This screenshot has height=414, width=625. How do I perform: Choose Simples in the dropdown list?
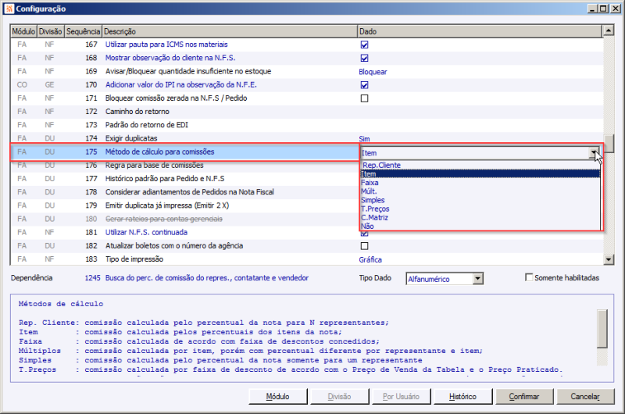click(x=480, y=200)
